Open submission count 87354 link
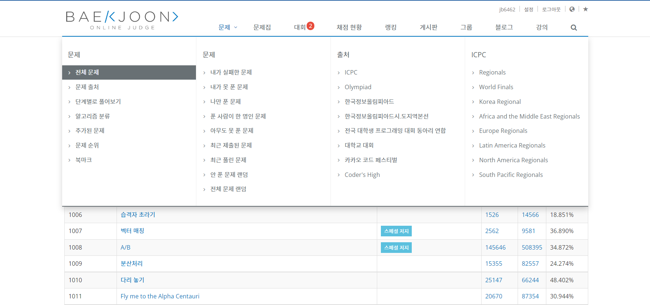650x305 pixels. [x=530, y=296]
